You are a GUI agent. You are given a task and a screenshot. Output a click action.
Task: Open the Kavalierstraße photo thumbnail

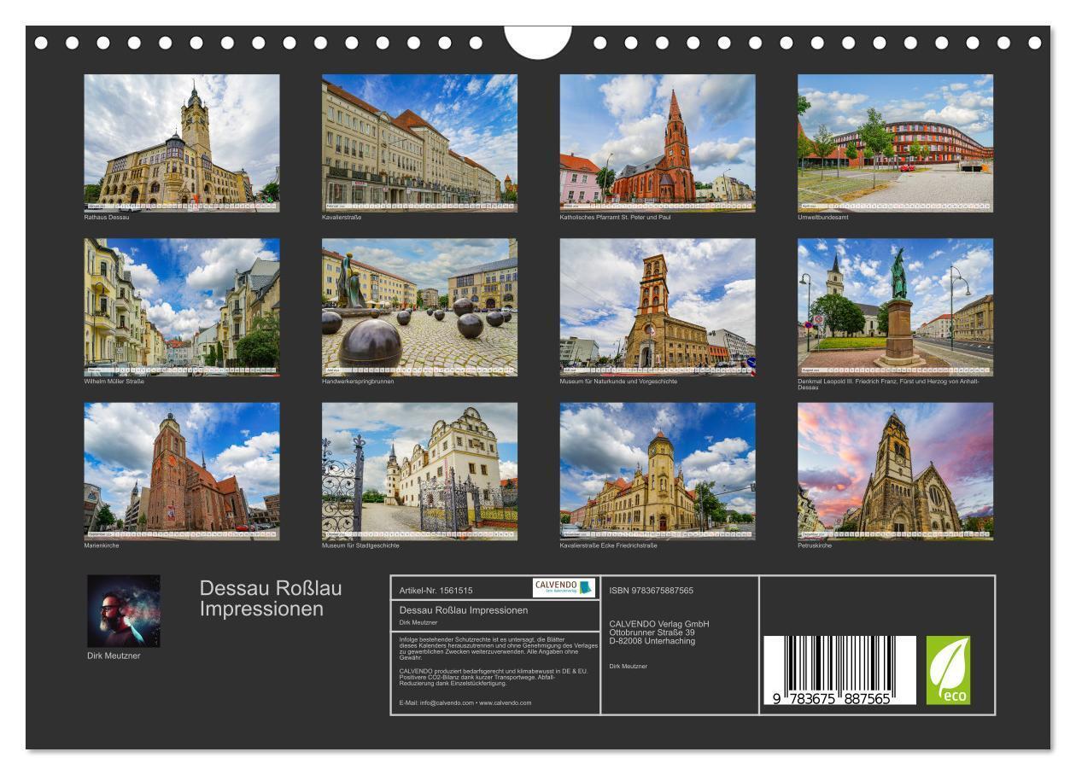pos(419,143)
